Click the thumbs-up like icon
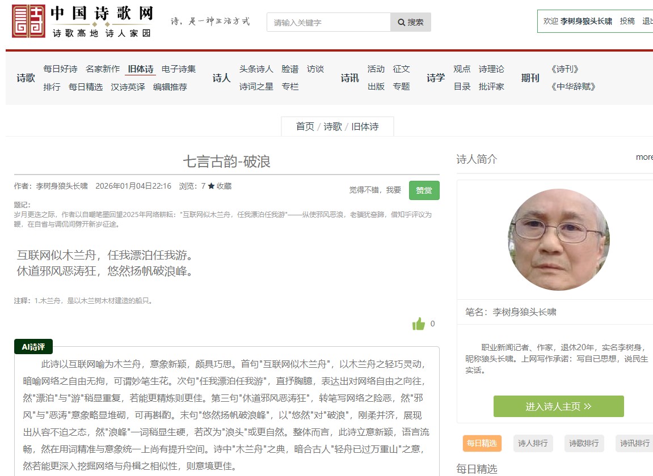Viewport: 653px width, 476px height. coord(419,324)
